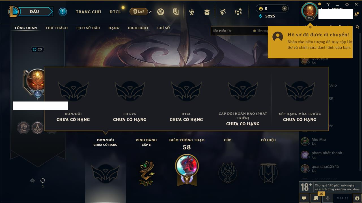Image resolution: width=362 pixels, height=203 pixels.
Task: Open the missions scroll icon with badge 10
Action: tap(316, 198)
